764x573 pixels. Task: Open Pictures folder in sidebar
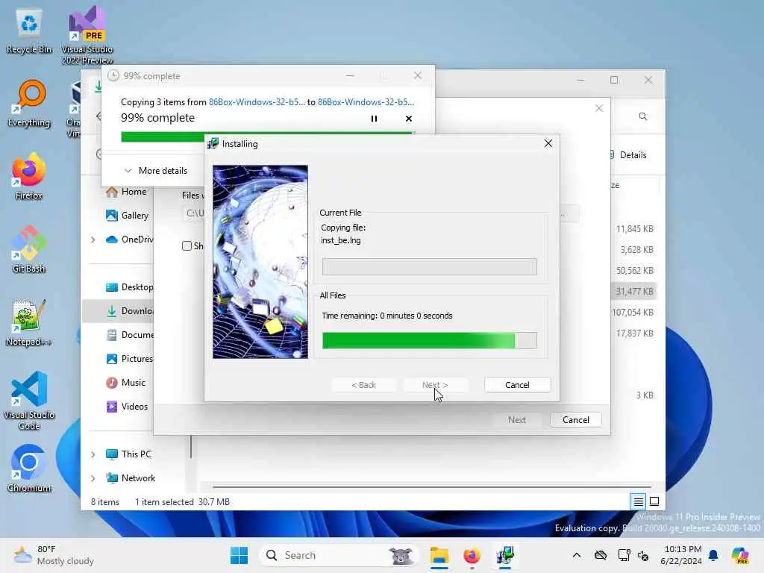(x=130, y=359)
